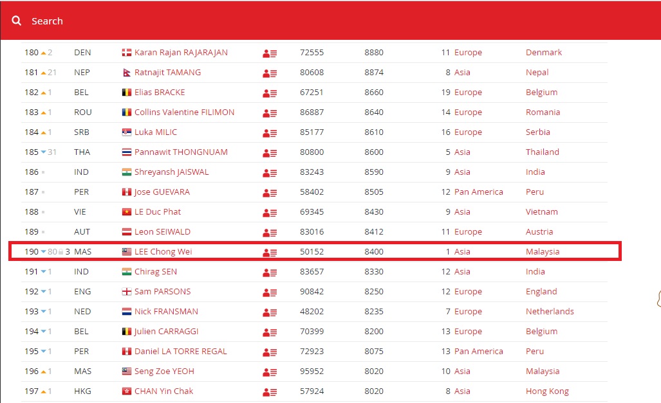661x403 pixels.
Task: Click the Hong Kong flag by CHAN Yin Chak
Action: (x=127, y=391)
